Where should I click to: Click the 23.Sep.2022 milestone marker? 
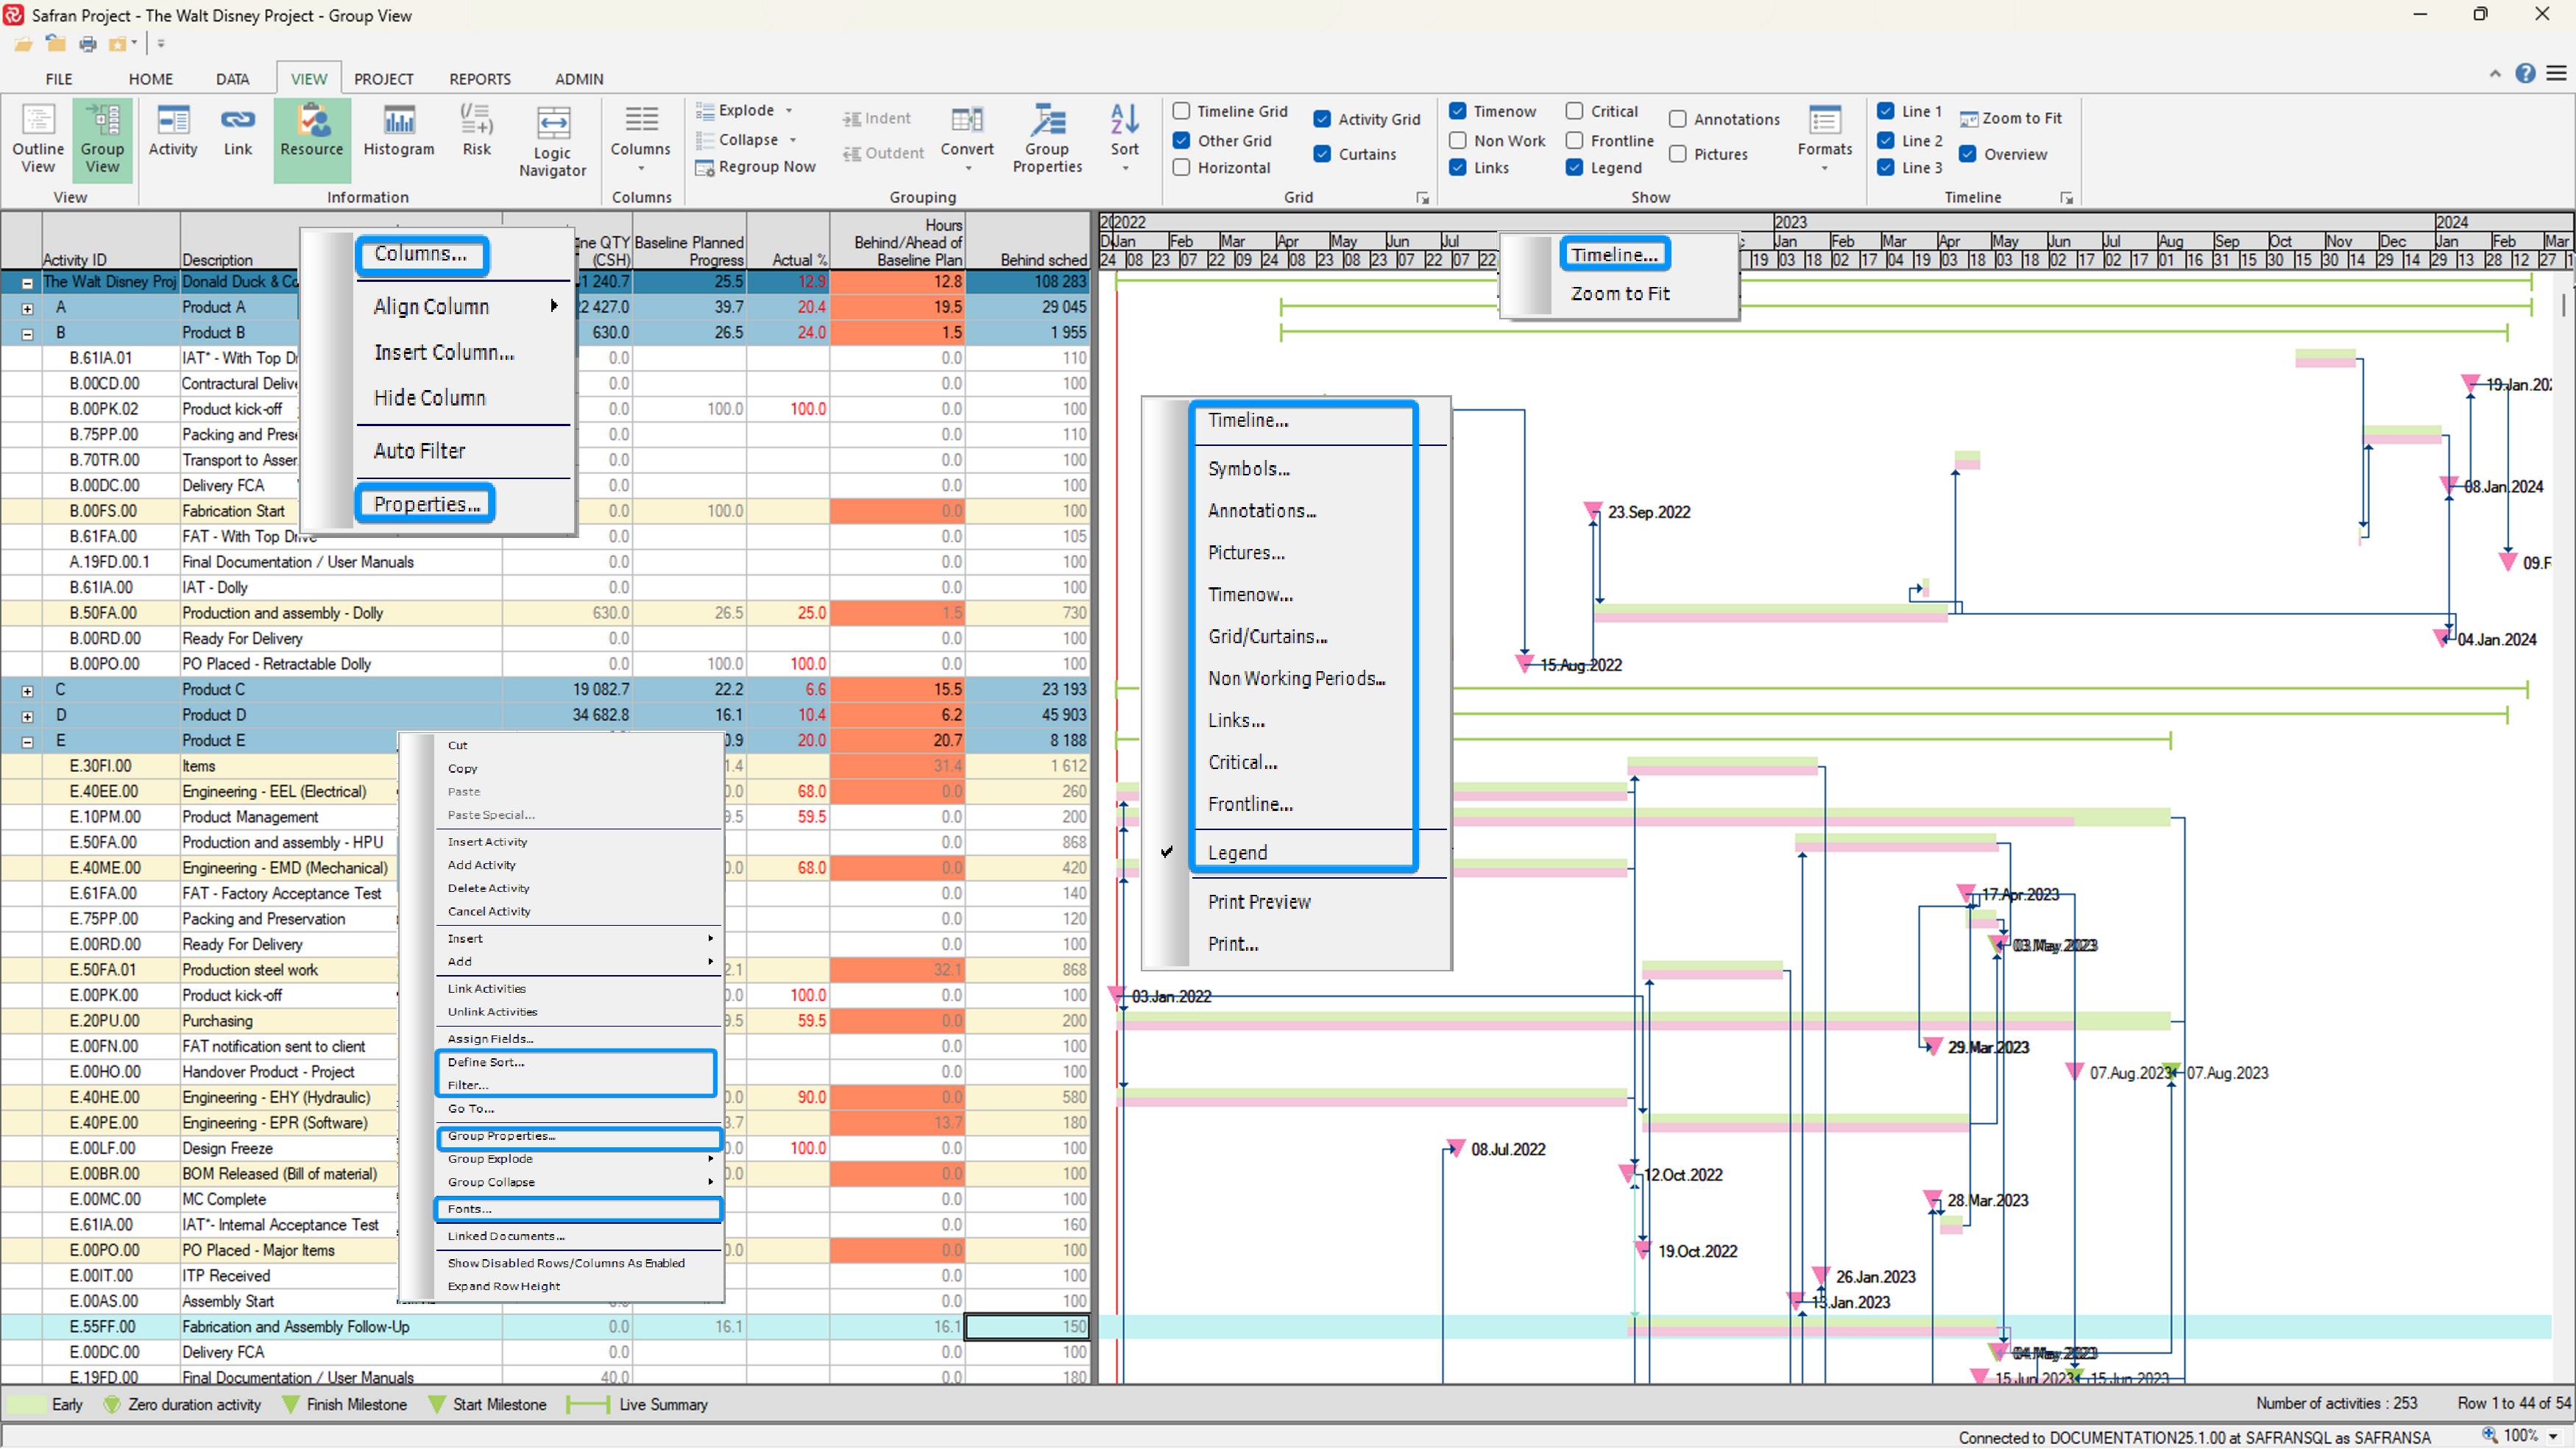point(1593,512)
